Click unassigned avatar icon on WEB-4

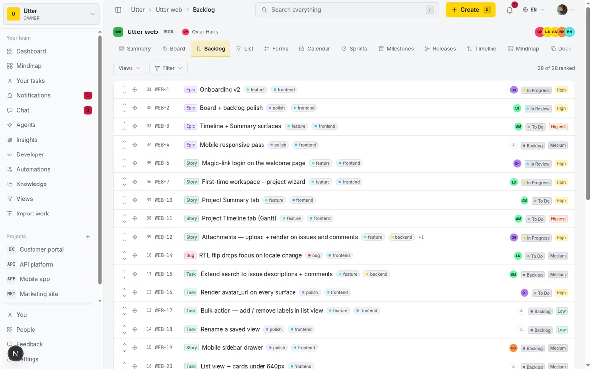point(513,145)
